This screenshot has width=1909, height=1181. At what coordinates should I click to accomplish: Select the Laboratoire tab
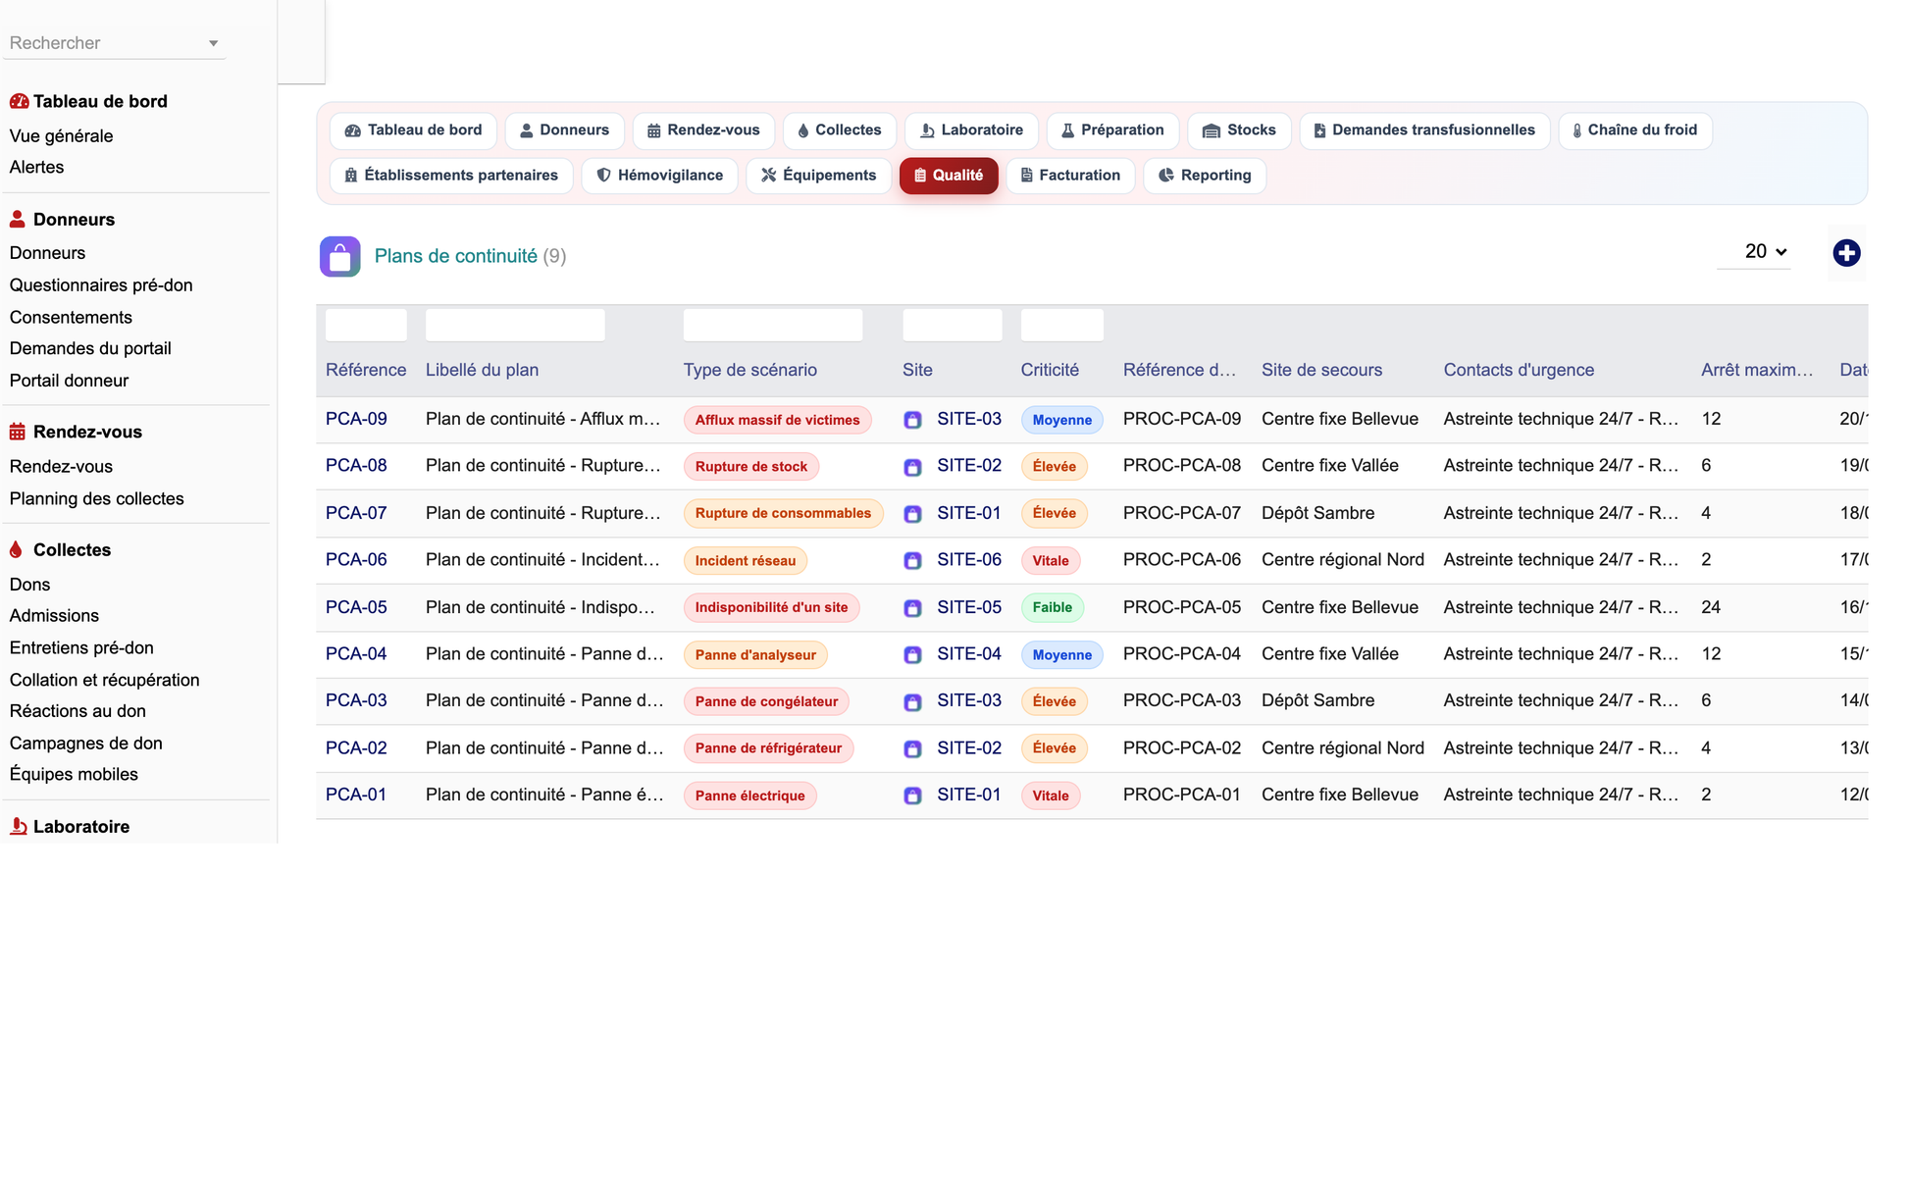(971, 130)
